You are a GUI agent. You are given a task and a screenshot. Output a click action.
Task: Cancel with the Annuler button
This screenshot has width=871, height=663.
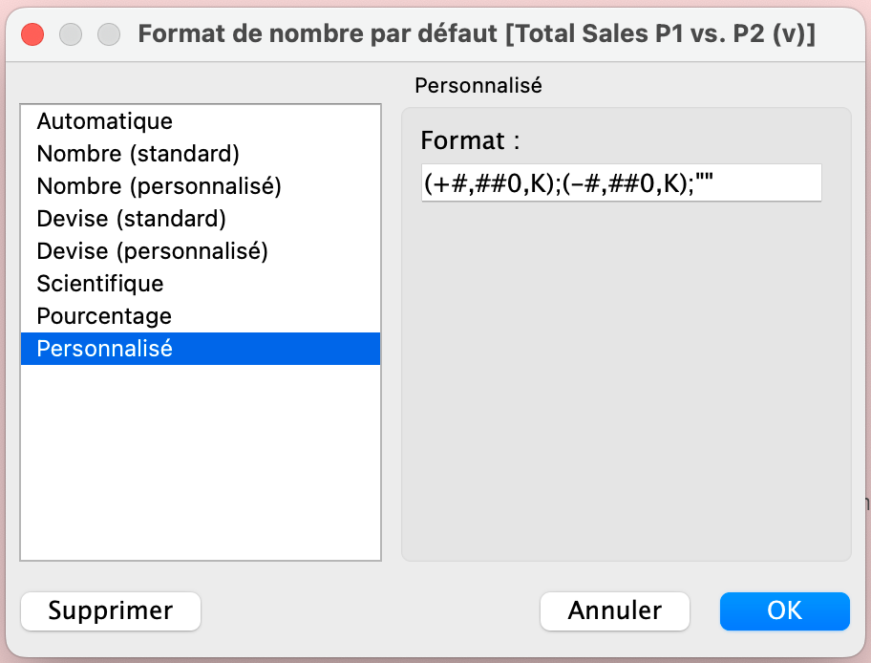[615, 610]
